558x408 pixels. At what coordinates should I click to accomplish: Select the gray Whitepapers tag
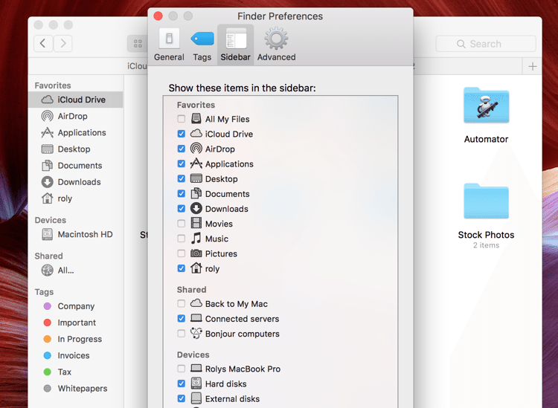coord(75,389)
